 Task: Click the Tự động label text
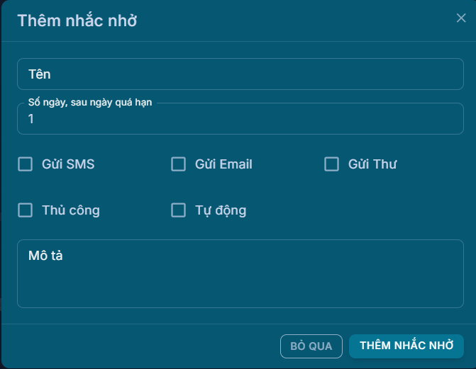[x=221, y=210]
